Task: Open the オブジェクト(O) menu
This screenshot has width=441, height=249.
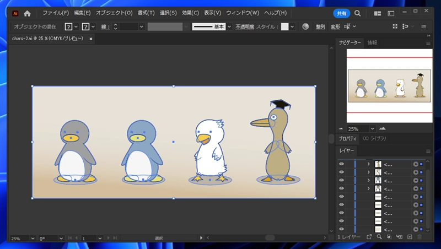Action: [x=114, y=13]
